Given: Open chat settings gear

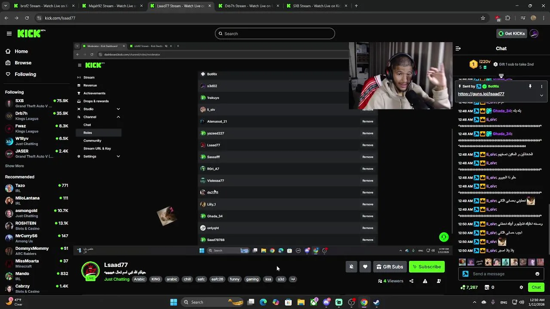Looking at the screenshot, I should point(521,288).
